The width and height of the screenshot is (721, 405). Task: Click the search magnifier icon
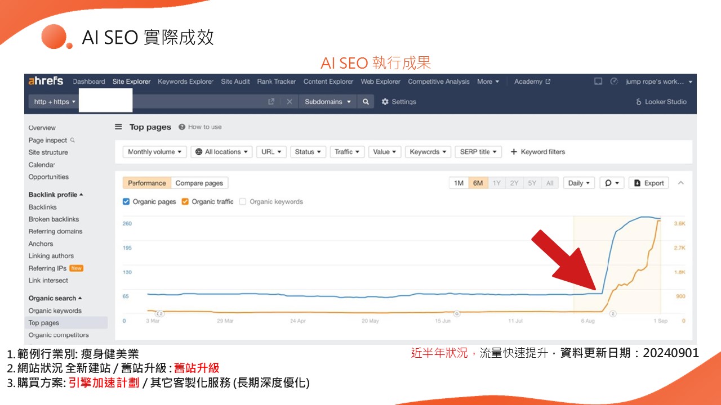point(366,102)
